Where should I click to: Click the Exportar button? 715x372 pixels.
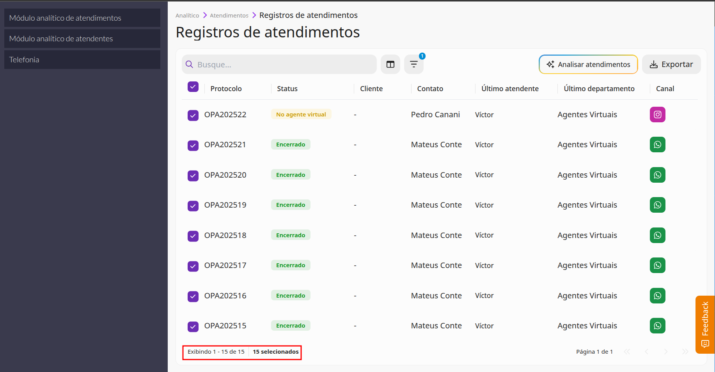[671, 64]
